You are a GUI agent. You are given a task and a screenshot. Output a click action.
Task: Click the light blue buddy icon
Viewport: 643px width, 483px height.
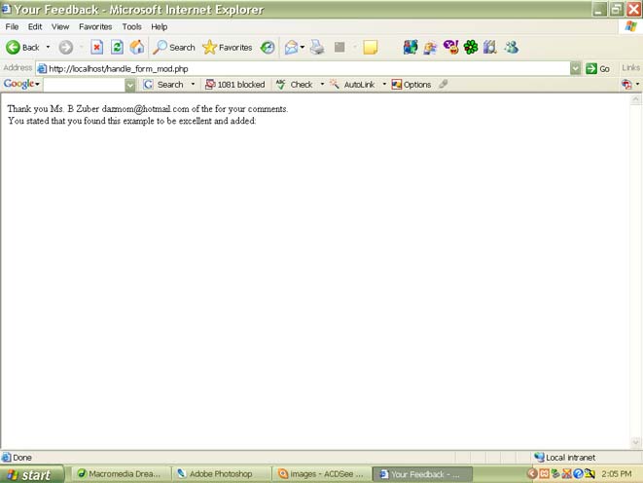pyautogui.click(x=512, y=48)
